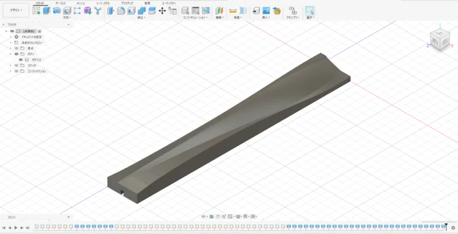Open the アセンブリ dropdown menu
The height and width of the screenshot is (234, 458).
(x=293, y=18)
